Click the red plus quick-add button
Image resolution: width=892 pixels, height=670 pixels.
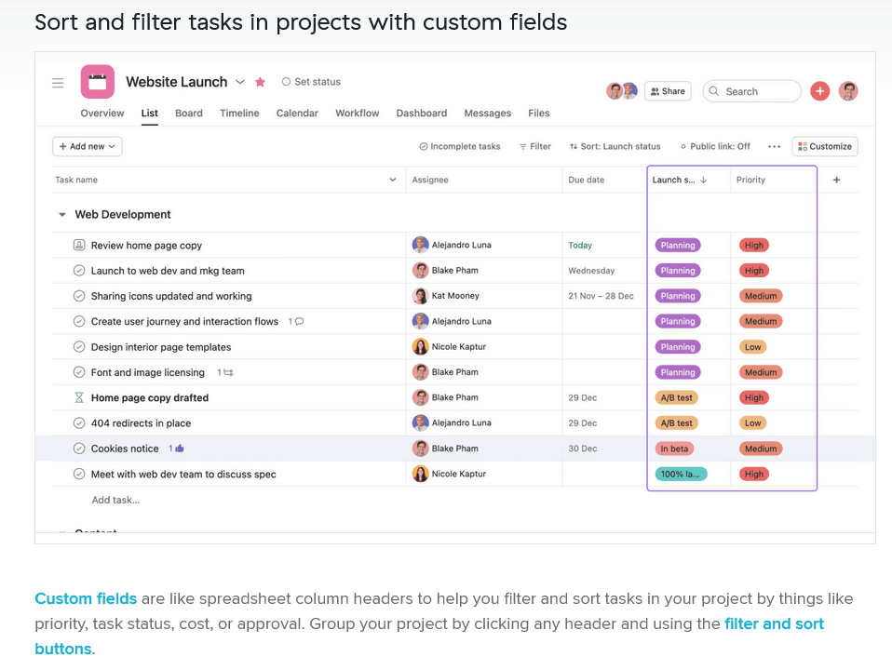[819, 91]
